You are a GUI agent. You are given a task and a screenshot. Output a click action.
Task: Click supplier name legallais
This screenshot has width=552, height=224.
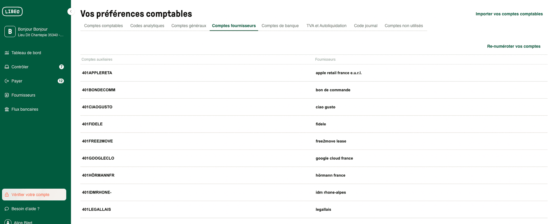[323, 210]
